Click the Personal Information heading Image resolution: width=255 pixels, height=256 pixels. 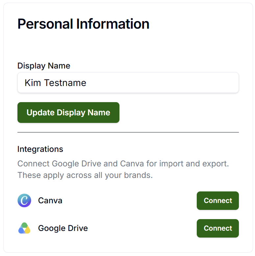coord(83,24)
